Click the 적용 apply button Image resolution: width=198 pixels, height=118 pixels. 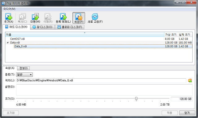(170, 113)
